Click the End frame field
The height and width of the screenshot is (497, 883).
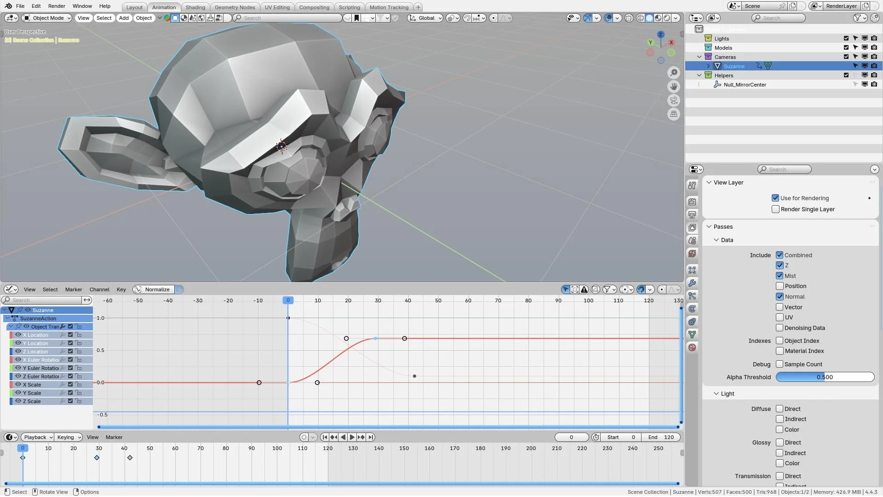pyautogui.click(x=661, y=437)
